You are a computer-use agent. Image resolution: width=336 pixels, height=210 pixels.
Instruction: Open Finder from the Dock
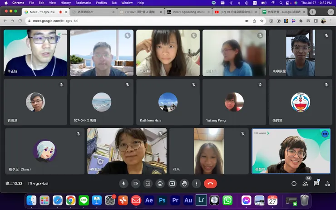pyautogui.click(x=31, y=200)
